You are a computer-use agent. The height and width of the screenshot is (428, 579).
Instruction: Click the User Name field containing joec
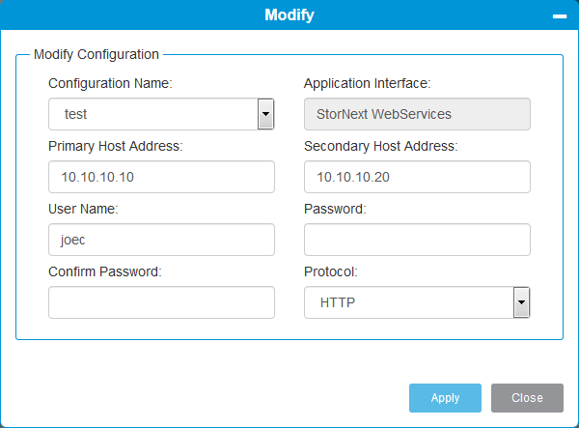click(161, 240)
